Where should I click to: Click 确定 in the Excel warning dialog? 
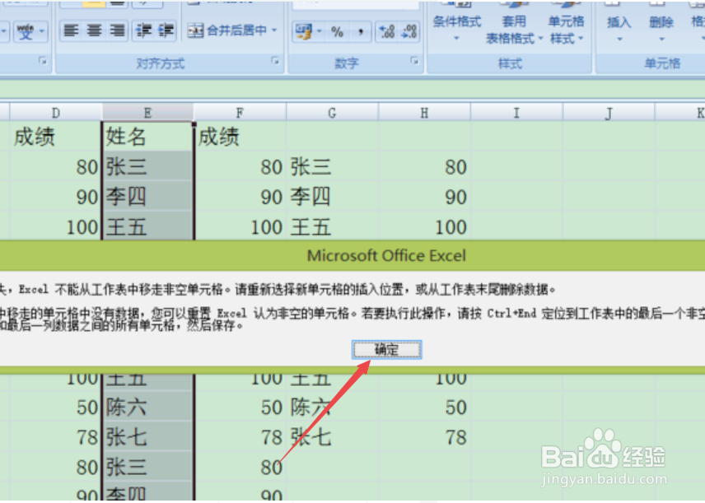(x=386, y=350)
